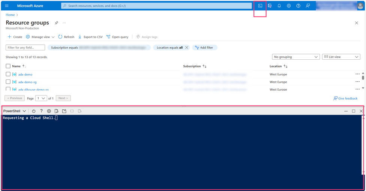Image resolution: width=366 pixels, height=191 pixels.
Task: Open the Subscription equals filter pill
Action: point(99,47)
